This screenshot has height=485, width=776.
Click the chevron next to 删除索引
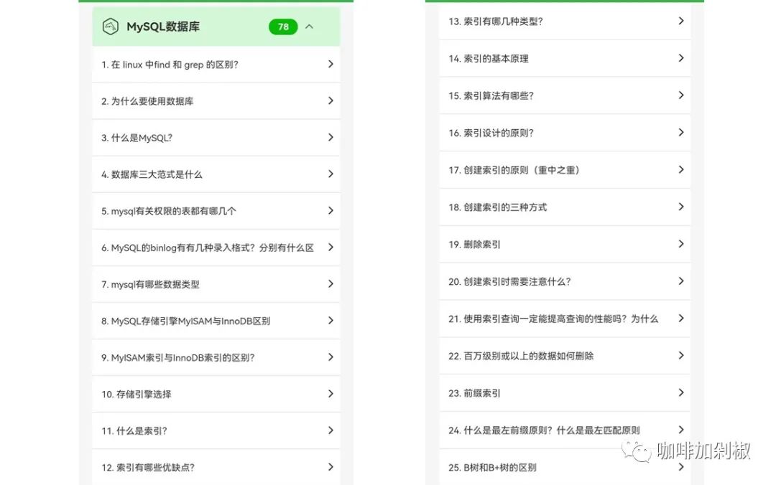681,244
